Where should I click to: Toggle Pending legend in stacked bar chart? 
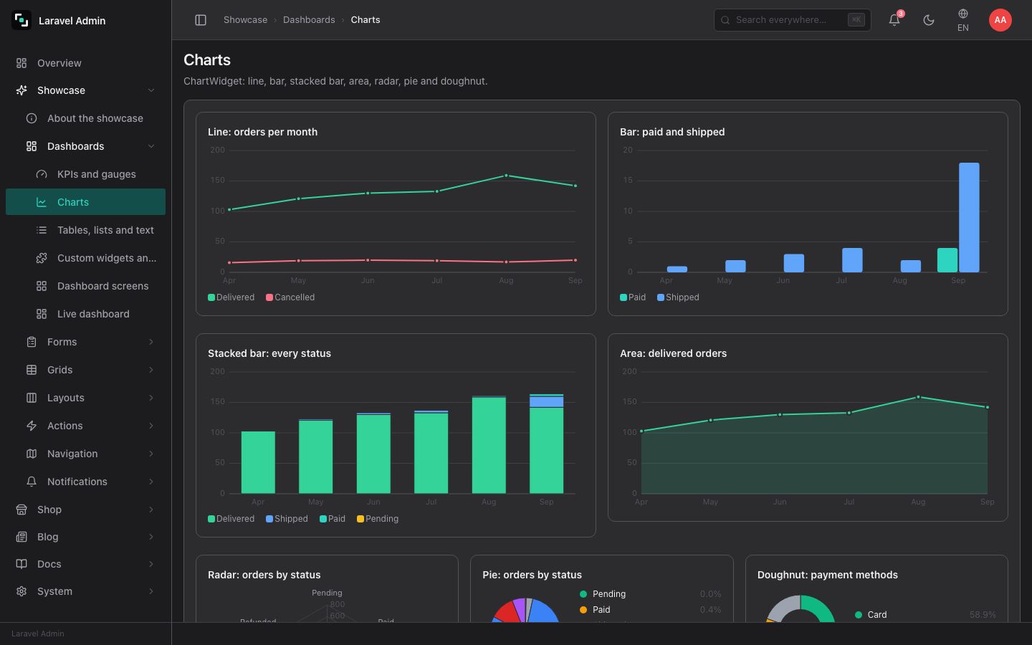378,519
